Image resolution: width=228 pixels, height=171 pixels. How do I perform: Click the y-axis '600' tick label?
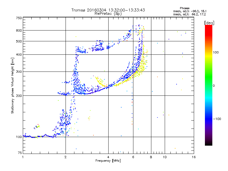19,30
